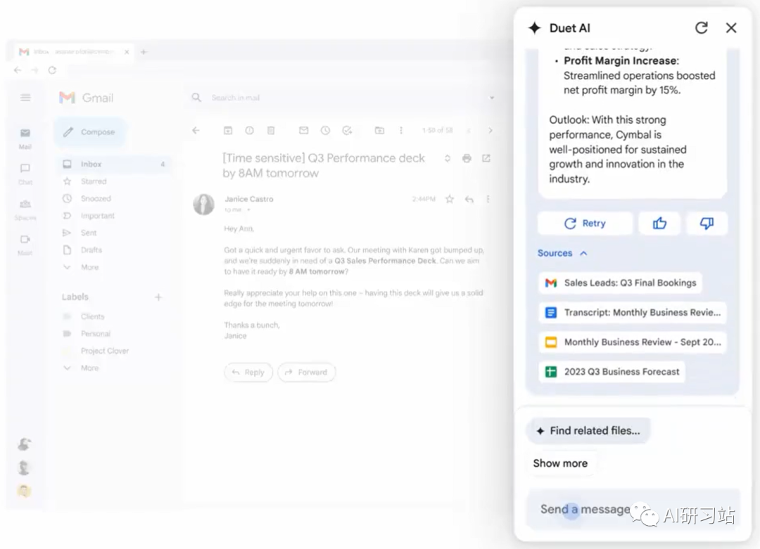Show recipient details next to 'to me'
This screenshot has height=549, width=760.
click(248, 209)
